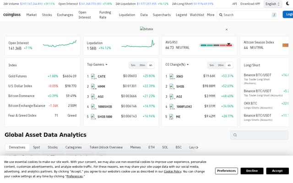Viewport: 293px width, 183px height.
Task: Open the Liquidation sparkline chart
Action: pos(138,44)
